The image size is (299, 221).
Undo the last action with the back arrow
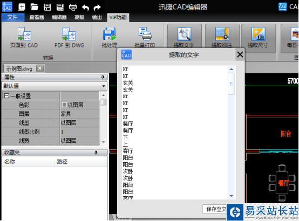(85, 8)
